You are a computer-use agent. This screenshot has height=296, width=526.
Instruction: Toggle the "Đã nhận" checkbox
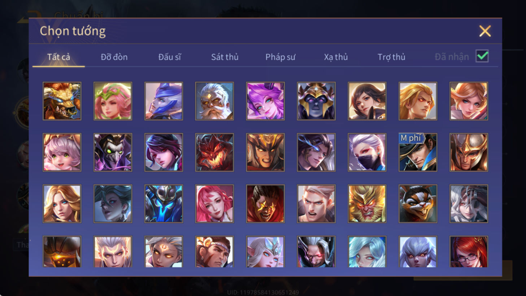click(x=482, y=56)
